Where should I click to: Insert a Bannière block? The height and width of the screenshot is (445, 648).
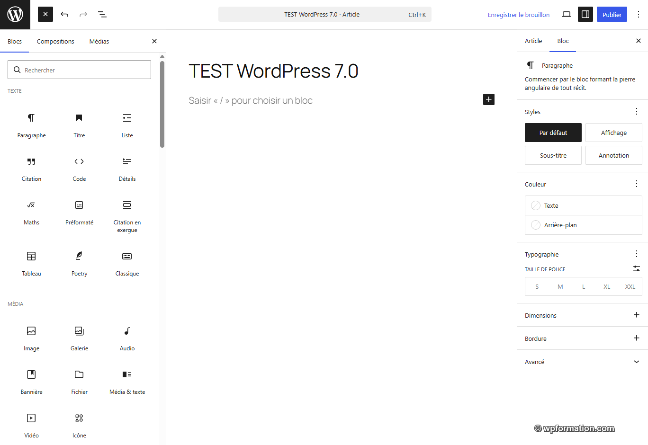[31, 382]
